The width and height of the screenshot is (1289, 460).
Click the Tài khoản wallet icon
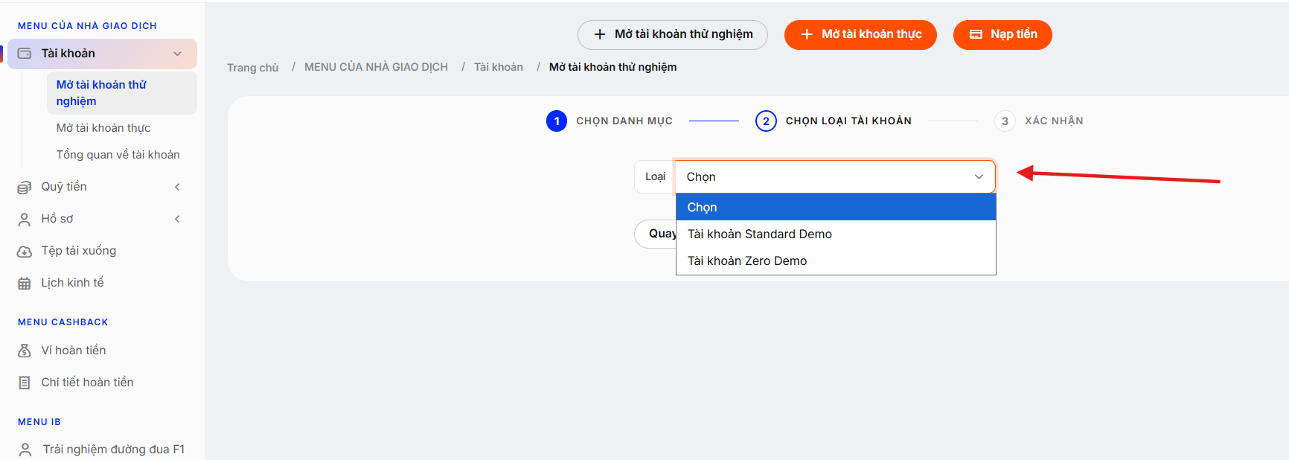(25, 54)
